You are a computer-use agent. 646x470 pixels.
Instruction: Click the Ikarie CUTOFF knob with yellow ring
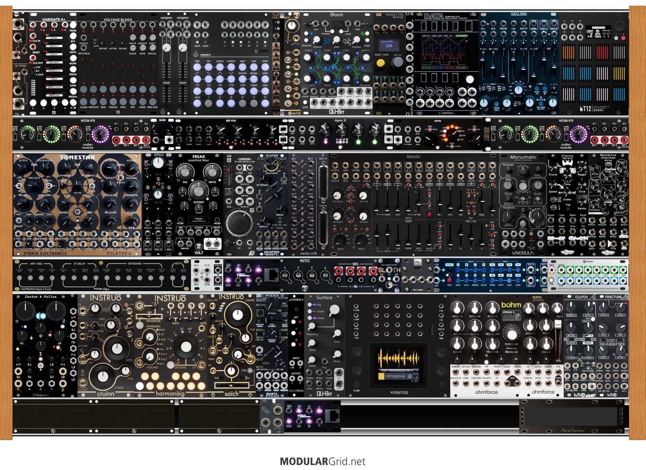tap(271, 164)
